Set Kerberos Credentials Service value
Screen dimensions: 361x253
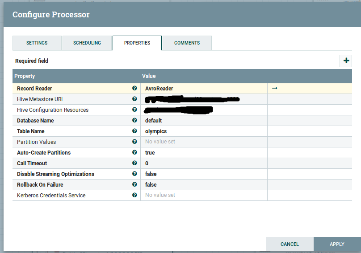pos(204,195)
